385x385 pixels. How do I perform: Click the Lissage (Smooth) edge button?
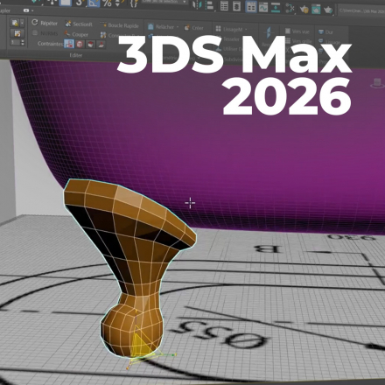coord(329,42)
